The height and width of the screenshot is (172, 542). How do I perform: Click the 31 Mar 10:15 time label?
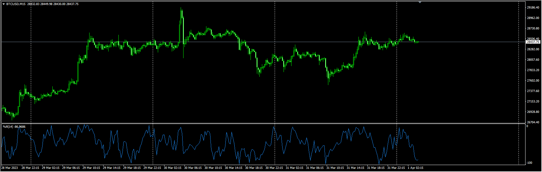tap(335, 168)
